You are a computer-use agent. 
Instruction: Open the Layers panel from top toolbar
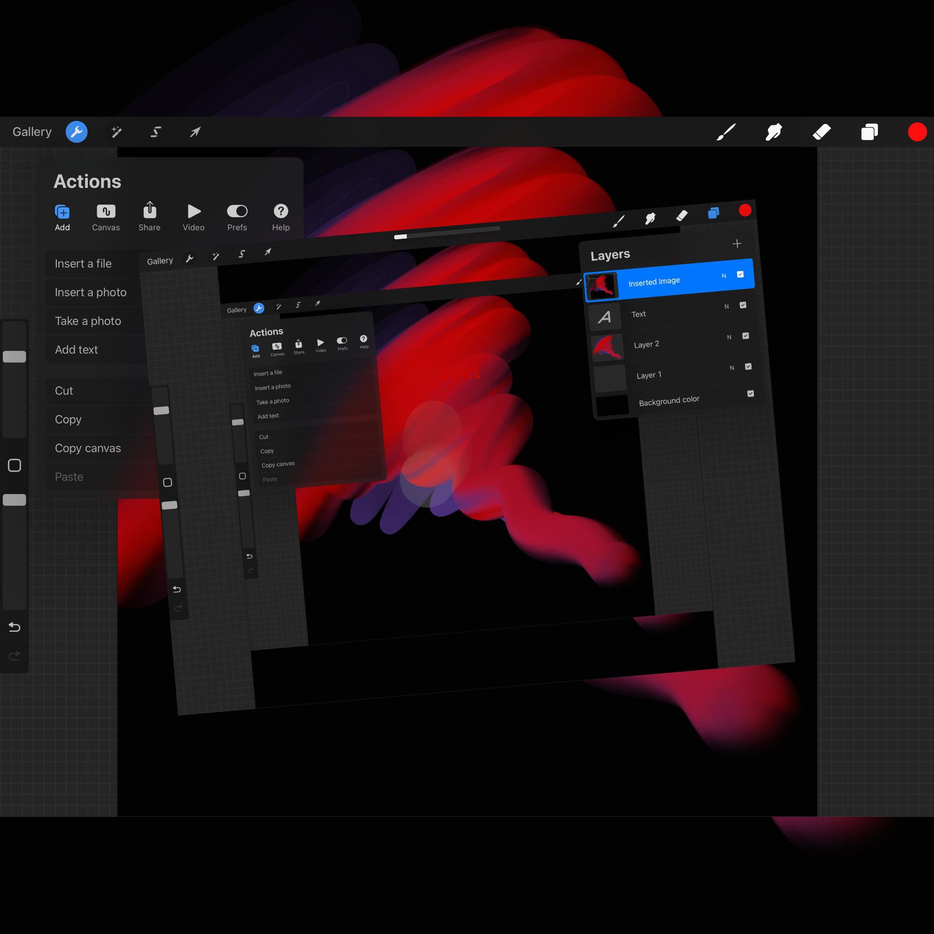(x=869, y=132)
